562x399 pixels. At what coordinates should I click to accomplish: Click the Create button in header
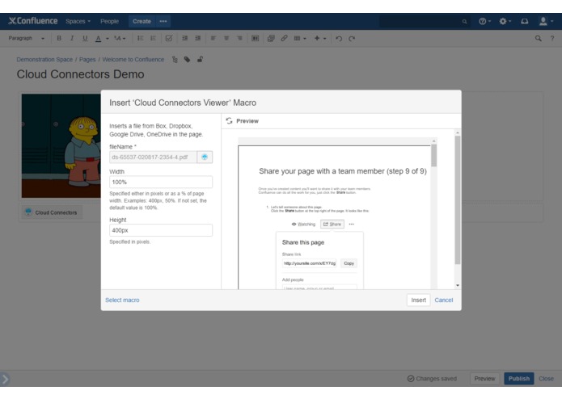click(x=142, y=22)
